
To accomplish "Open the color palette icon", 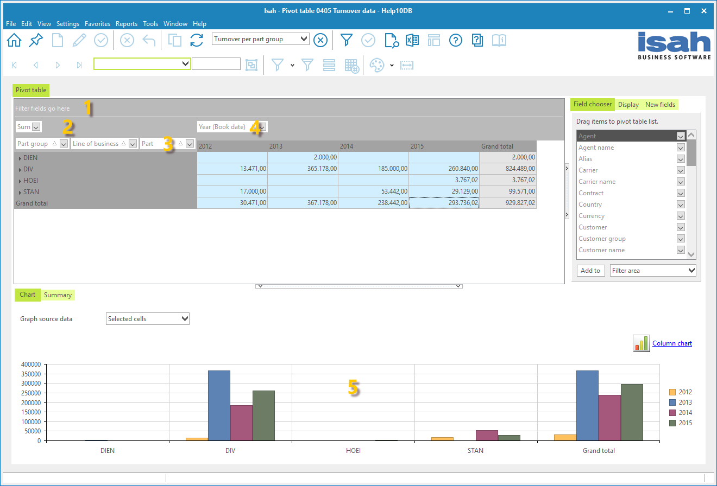I will click(376, 65).
